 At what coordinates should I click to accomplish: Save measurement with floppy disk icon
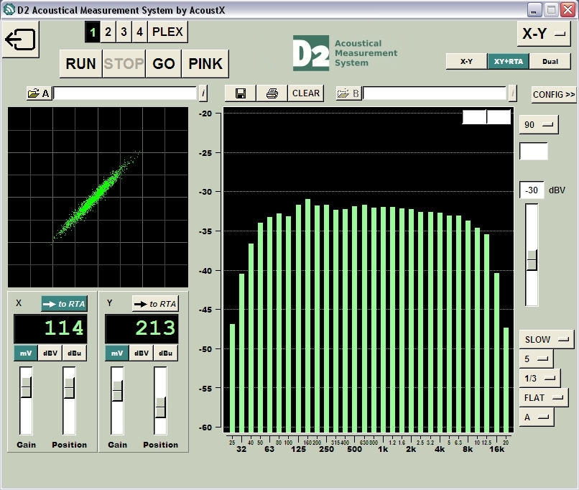pyautogui.click(x=241, y=93)
